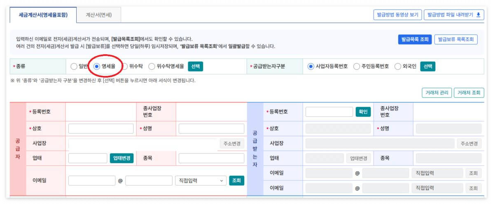Open 발급목록 조회
493x204 pixels.
tap(415, 39)
